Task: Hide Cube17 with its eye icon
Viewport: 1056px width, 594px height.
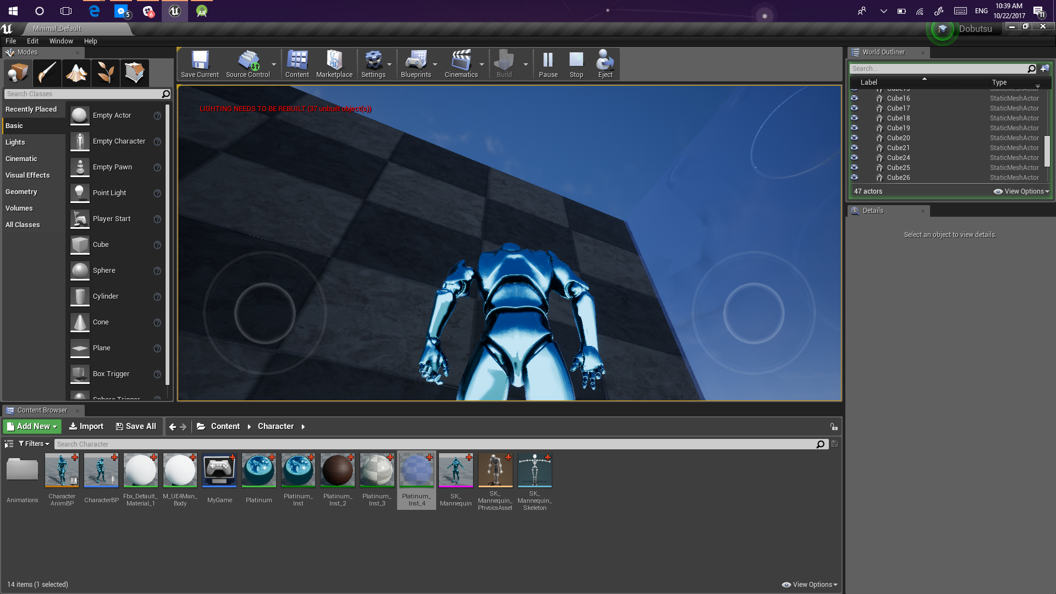Action: [x=854, y=108]
